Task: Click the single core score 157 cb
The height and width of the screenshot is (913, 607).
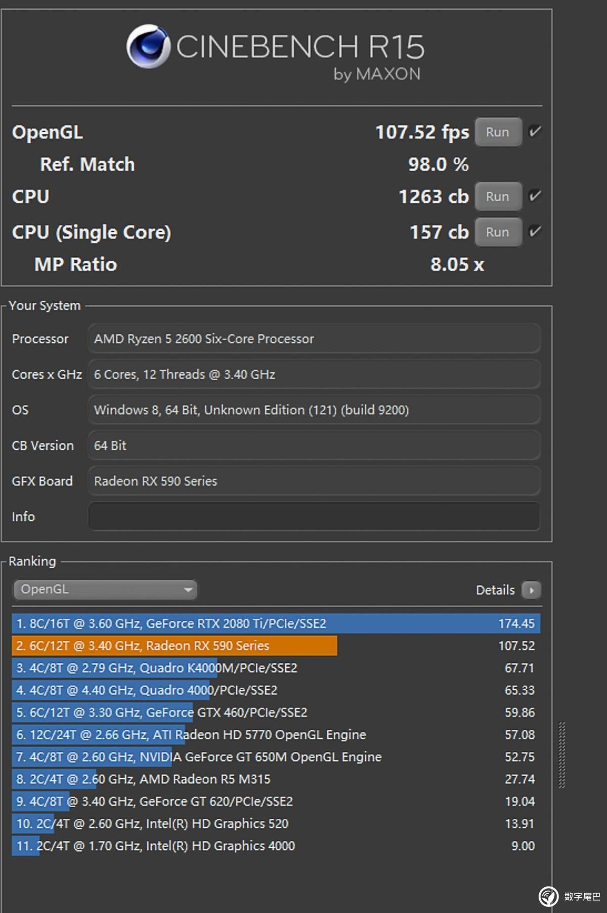Action: (439, 232)
